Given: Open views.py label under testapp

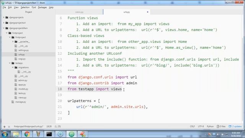Looking at the screenshot, I should coord(22,97).
